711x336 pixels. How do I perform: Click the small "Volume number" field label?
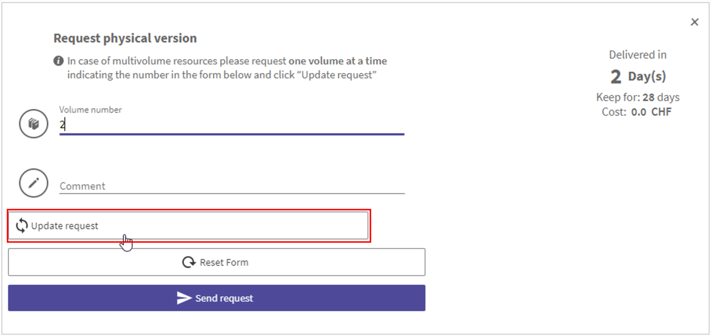click(91, 109)
